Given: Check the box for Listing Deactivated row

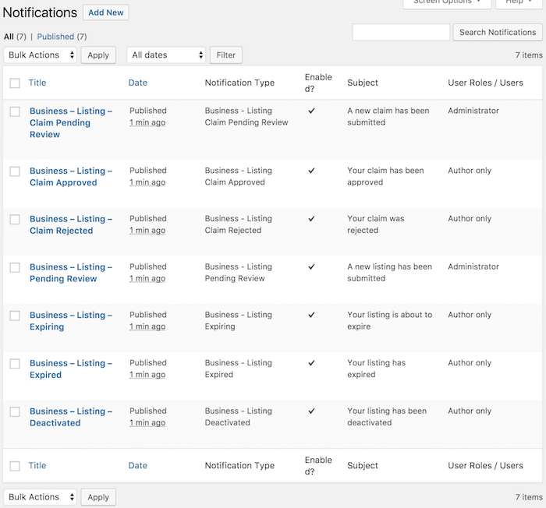Looking at the screenshot, I should pyautogui.click(x=15, y=411).
